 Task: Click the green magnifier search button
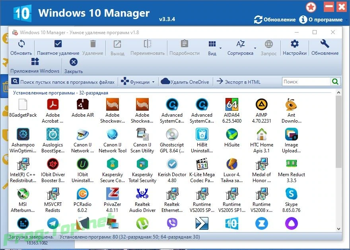coord(335,82)
